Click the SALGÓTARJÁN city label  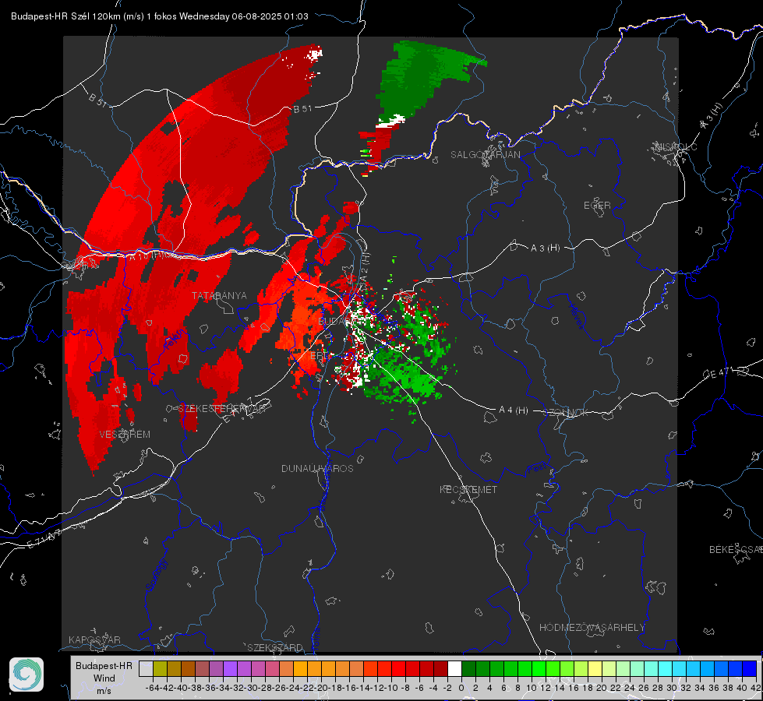click(x=485, y=155)
